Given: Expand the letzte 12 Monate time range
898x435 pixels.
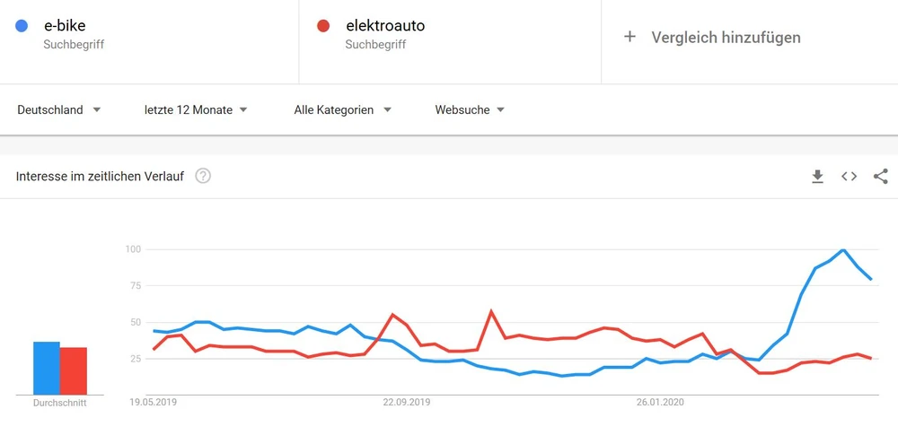Looking at the screenshot, I should point(196,110).
